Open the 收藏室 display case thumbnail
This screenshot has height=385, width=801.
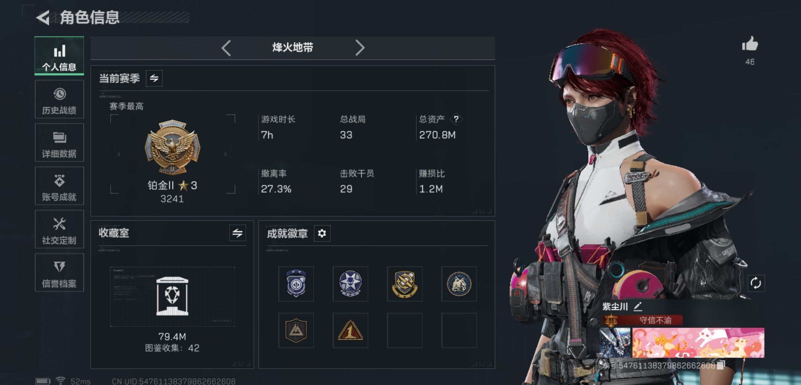point(172,297)
